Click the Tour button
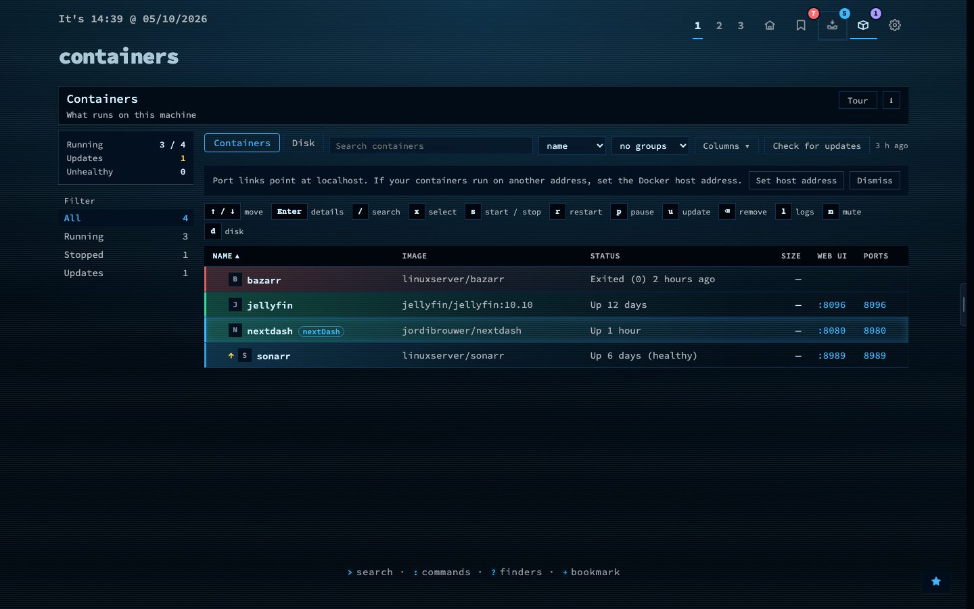Screen dimensions: 974x609 pos(858,100)
